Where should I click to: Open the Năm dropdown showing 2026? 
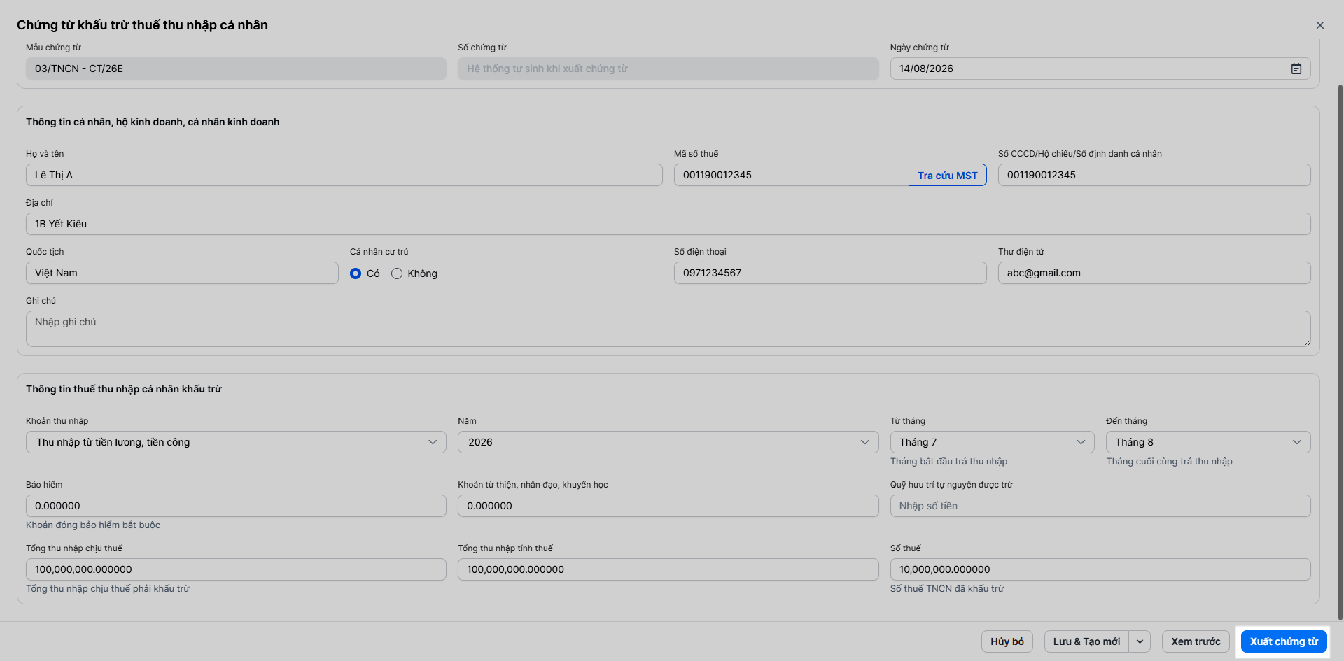pos(668,442)
